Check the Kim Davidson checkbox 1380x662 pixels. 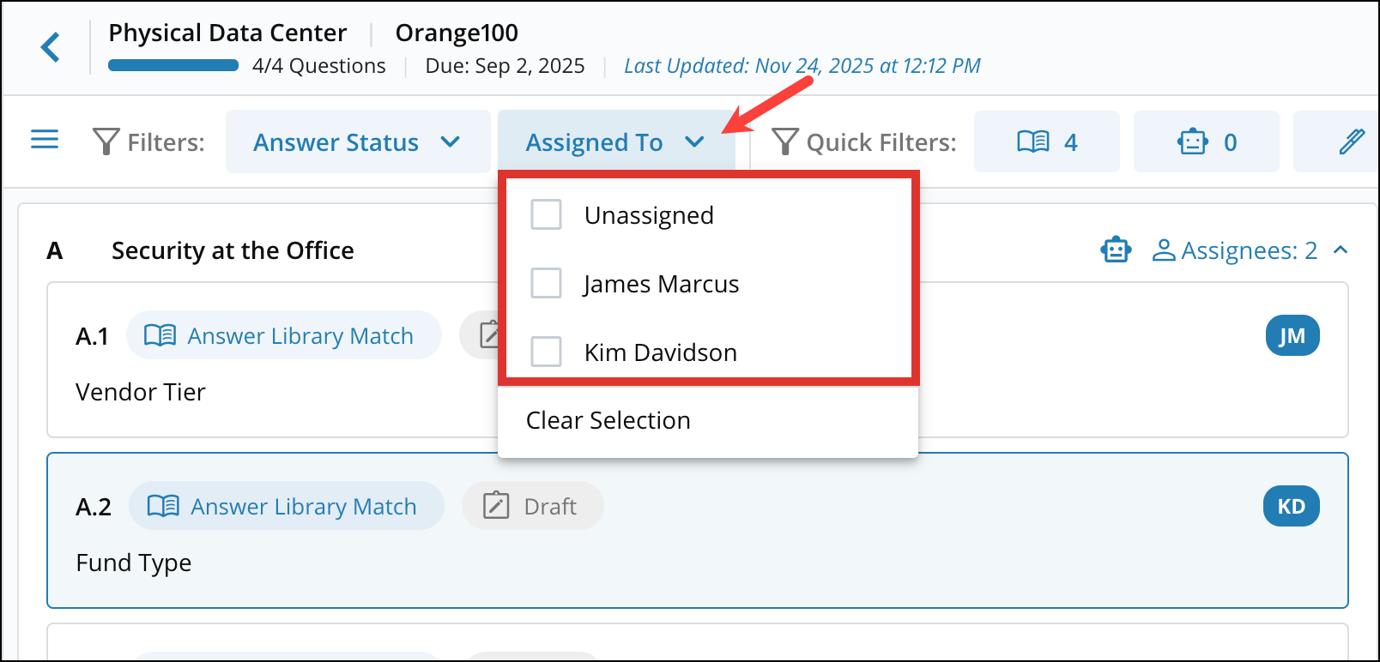(x=546, y=352)
